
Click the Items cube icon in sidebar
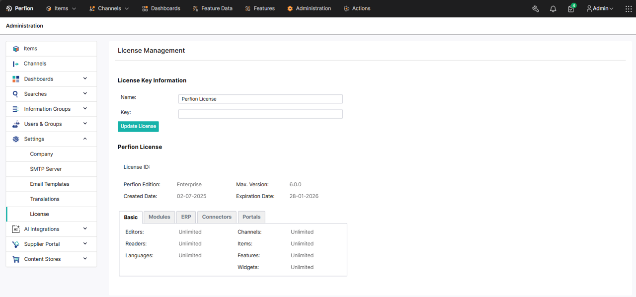coord(16,49)
